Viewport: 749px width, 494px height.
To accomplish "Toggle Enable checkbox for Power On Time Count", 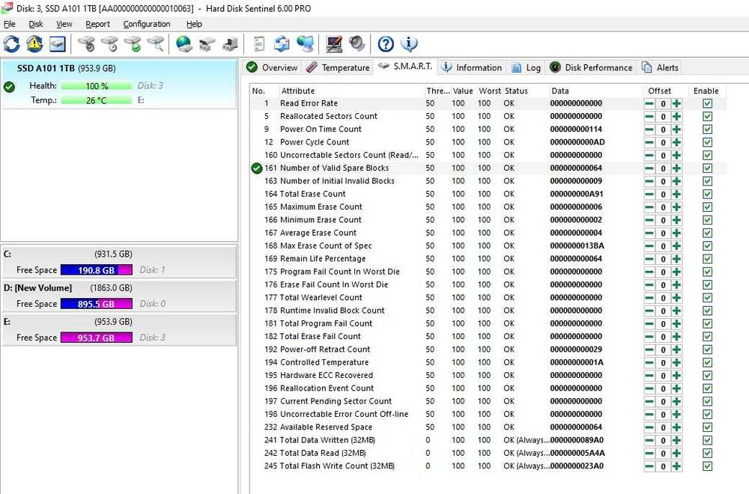I will tap(708, 129).
